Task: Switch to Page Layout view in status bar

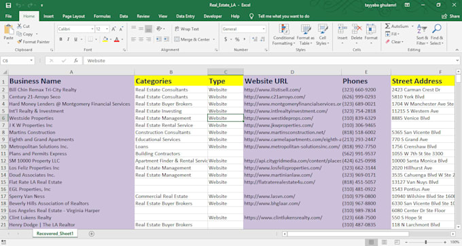Action: tap(385, 242)
